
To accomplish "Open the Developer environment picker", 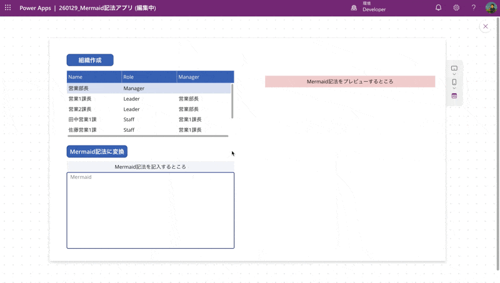I will 374,9.
